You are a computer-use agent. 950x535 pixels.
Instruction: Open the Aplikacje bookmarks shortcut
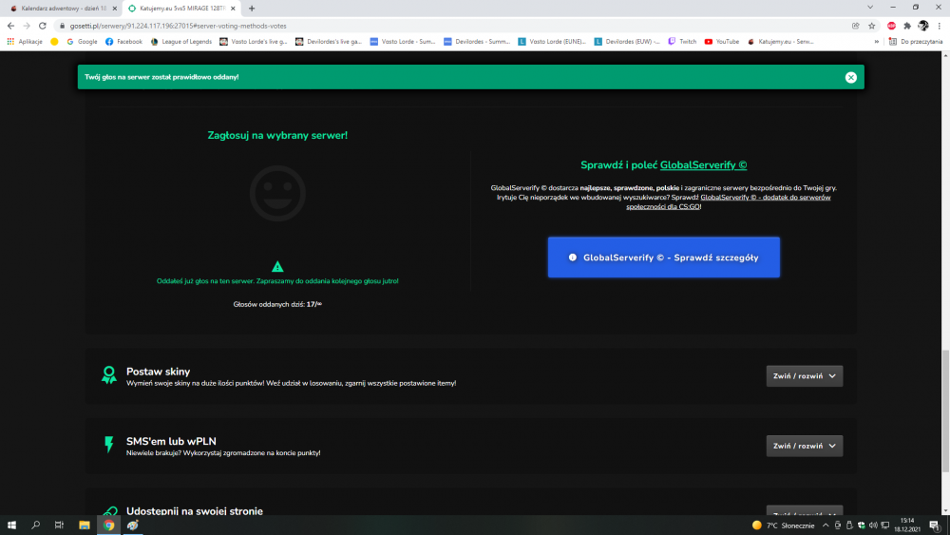pyautogui.click(x=25, y=42)
